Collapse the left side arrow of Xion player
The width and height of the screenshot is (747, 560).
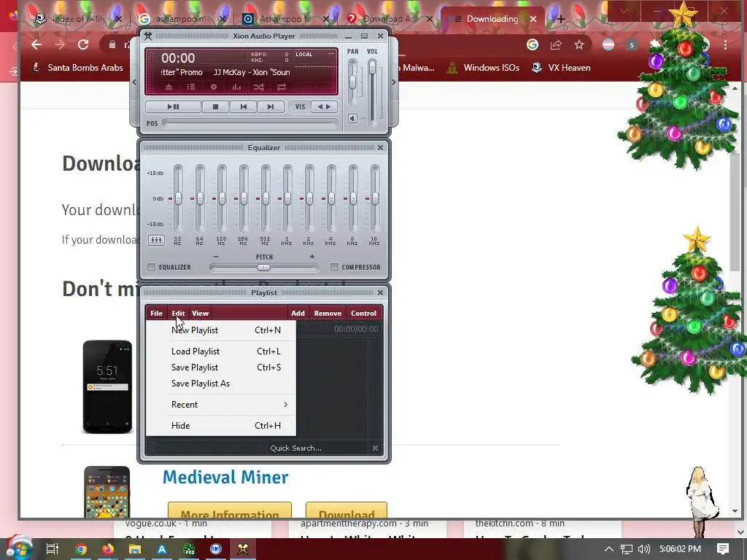(134, 82)
